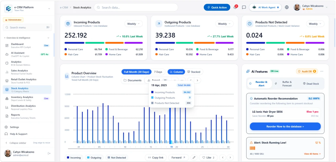Open Weekly dropdown on Incoming Products

134,24
